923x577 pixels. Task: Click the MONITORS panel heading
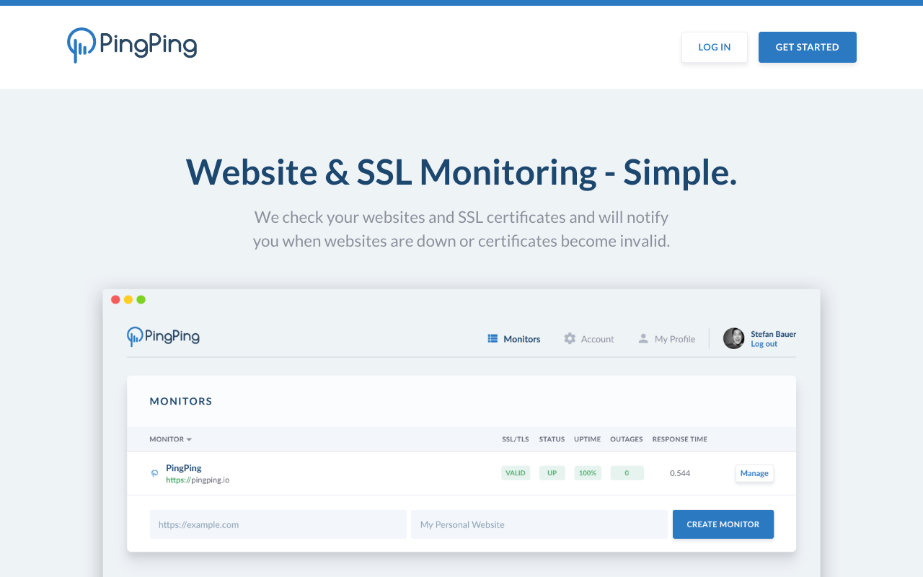click(x=181, y=401)
